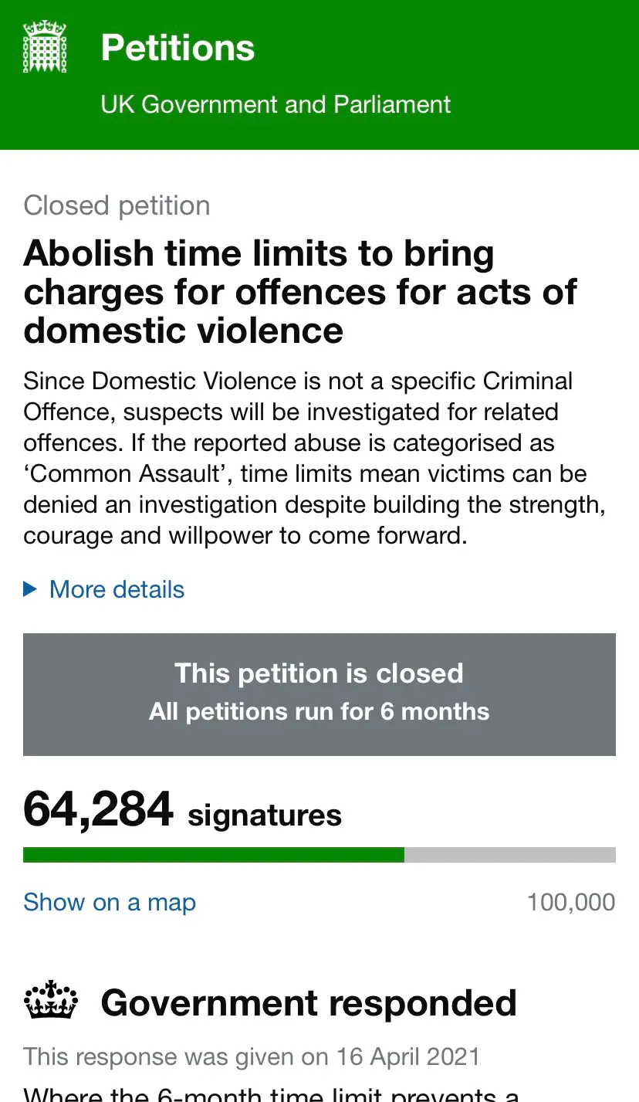Click the UK Government and Parliament link

276,104
